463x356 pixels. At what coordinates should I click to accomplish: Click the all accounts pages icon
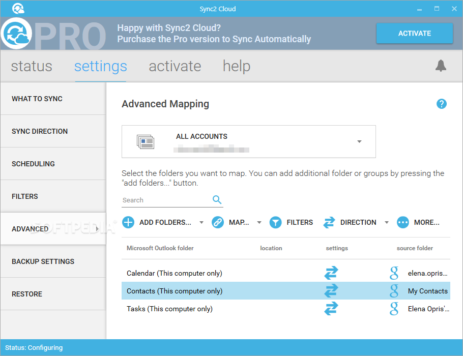146,142
